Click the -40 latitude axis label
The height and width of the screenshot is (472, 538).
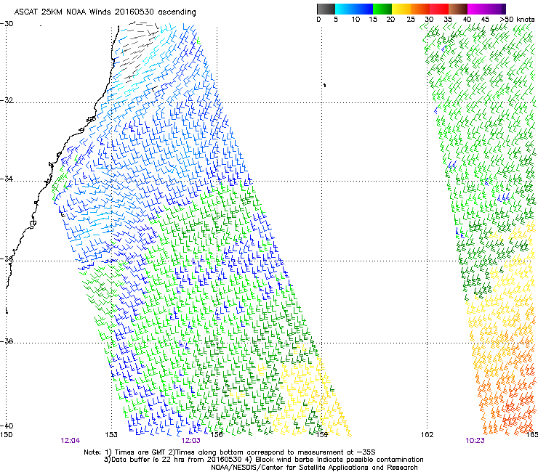point(7,426)
